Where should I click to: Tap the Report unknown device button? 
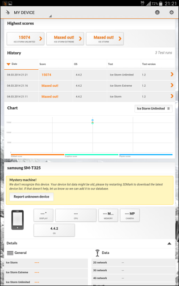(x=31, y=197)
